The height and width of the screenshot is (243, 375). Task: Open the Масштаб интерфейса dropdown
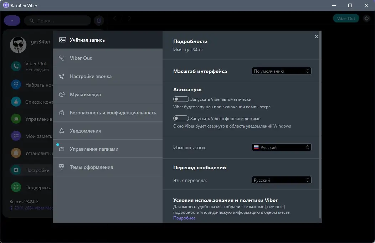pos(281,71)
